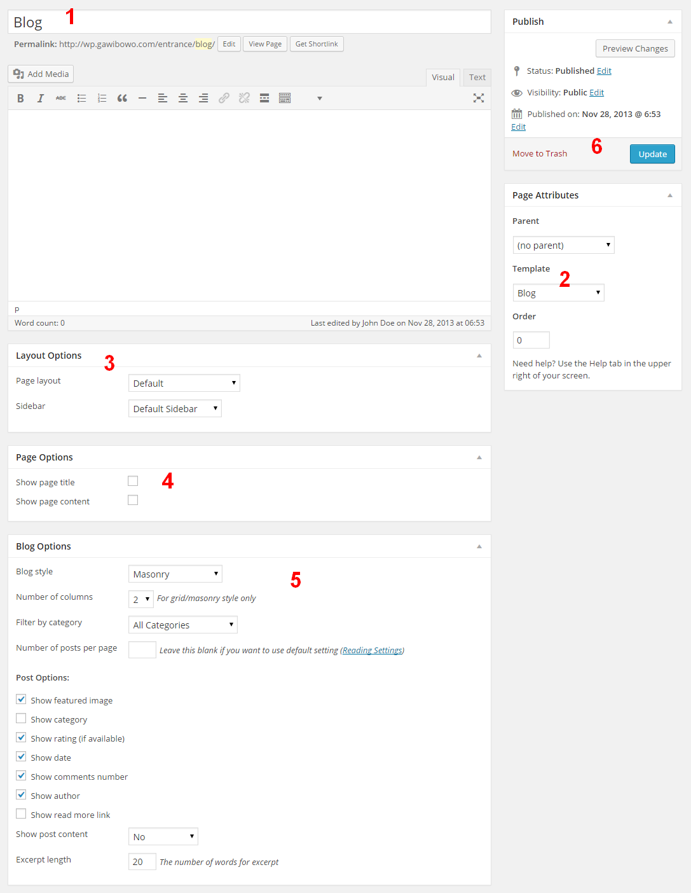Apply italic formatting in editor
The width and height of the screenshot is (691, 893).
click(41, 98)
